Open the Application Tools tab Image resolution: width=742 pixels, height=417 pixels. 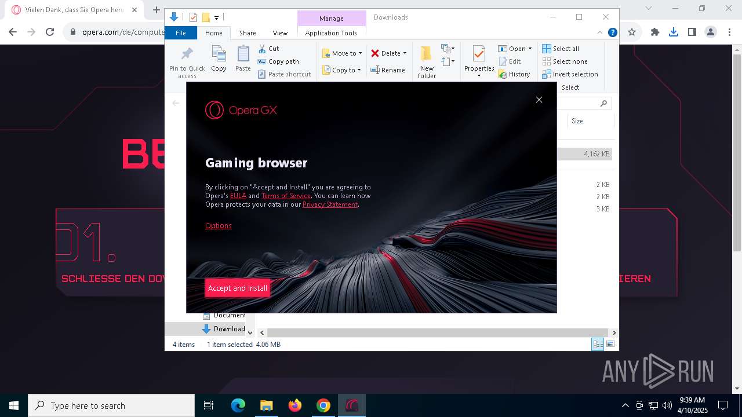pyautogui.click(x=331, y=33)
